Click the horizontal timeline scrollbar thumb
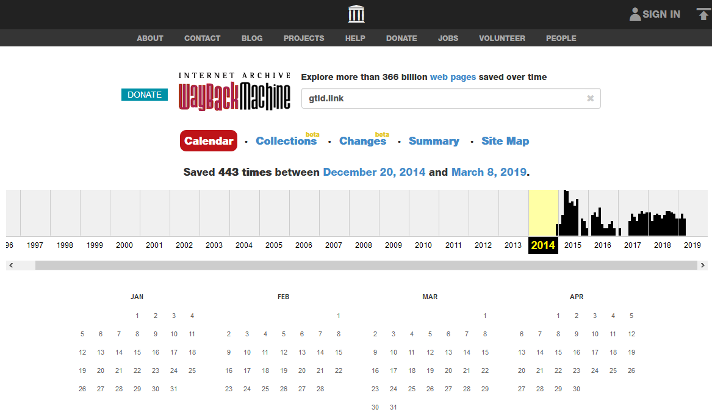712x412 pixels. 366,266
